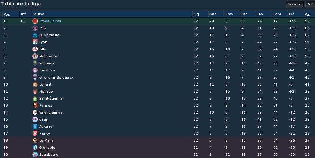Open the Año dropdown menu
Image resolution: width=315 pixels, height=158 pixels.
point(310,4)
